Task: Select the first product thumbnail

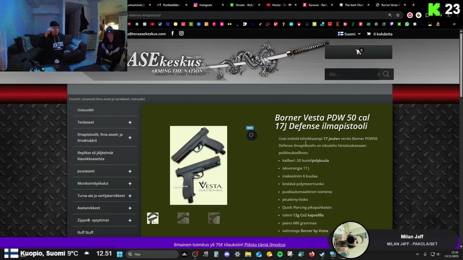Action: 153,218
